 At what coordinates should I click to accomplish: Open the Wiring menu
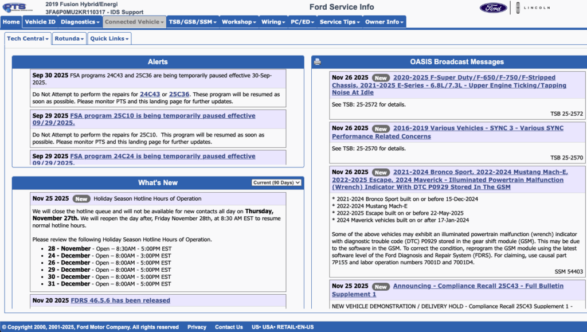point(273,21)
